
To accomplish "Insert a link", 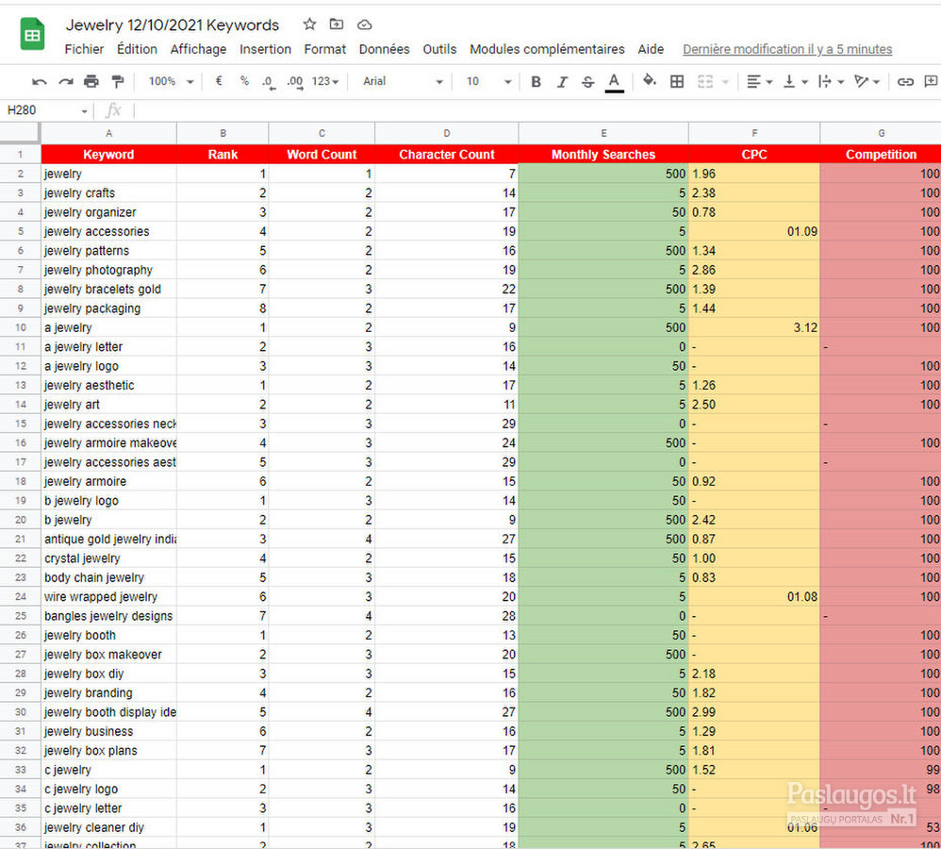I will tap(905, 82).
